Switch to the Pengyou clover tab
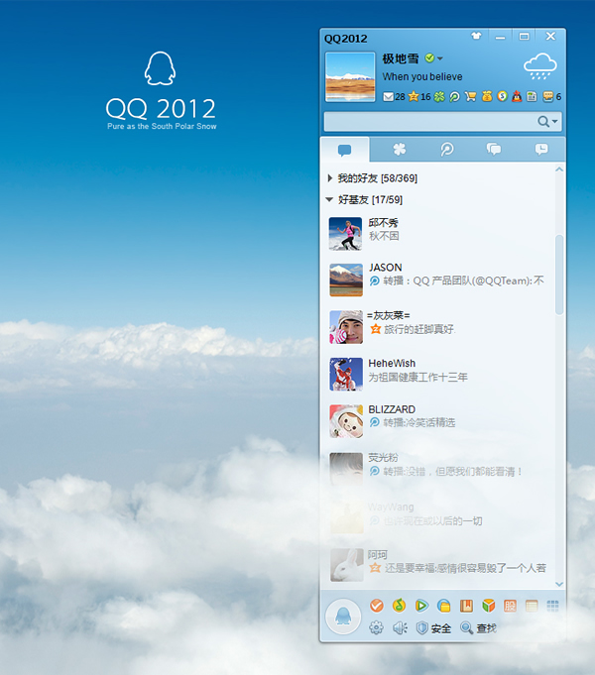This screenshot has height=675, width=595. 400,150
